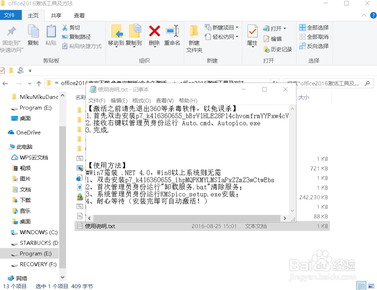Switch to the Home (主页) ribbon tab
The image size is (377, 290).
pyautogui.click(x=33, y=15)
